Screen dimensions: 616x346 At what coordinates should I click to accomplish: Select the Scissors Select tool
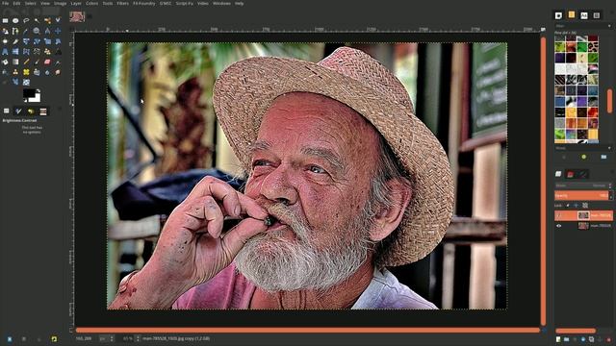(x=58, y=20)
